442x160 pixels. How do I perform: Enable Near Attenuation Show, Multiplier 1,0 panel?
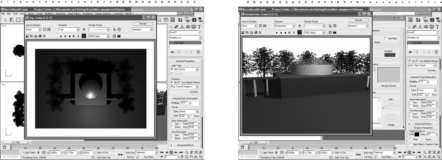pyautogui.click(x=411, y=106)
